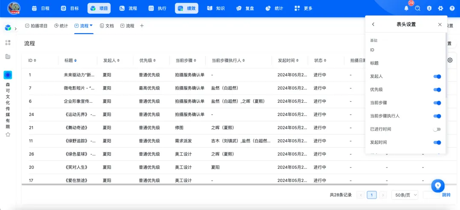
Task: Click the star favorite icon in sidebar
Action: click(x=8, y=134)
